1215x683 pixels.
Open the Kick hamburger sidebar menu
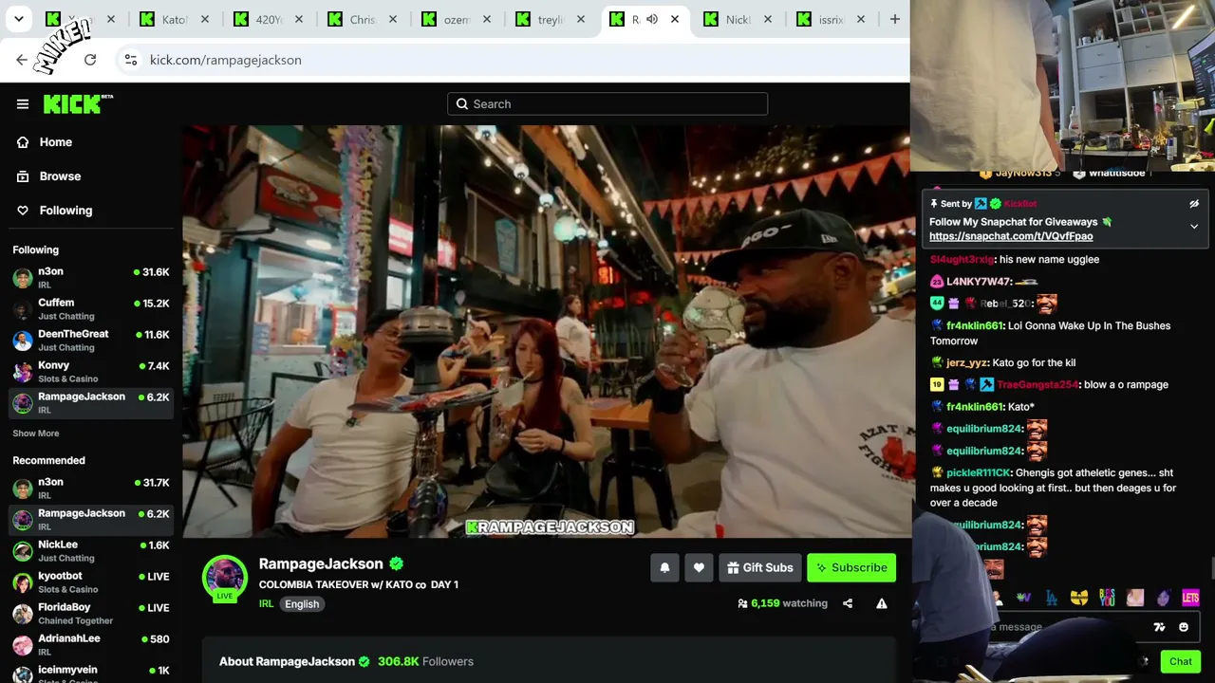tap(23, 104)
